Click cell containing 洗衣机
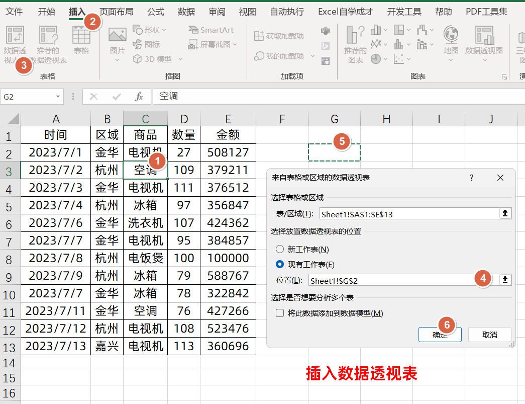 (145, 222)
